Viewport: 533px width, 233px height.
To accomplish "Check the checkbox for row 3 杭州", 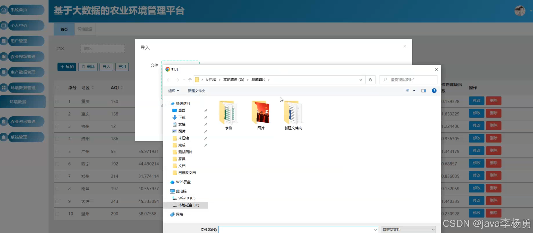I will tap(57, 126).
